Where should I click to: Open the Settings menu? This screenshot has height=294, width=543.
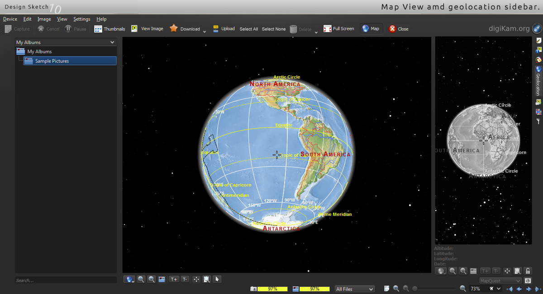tap(82, 19)
